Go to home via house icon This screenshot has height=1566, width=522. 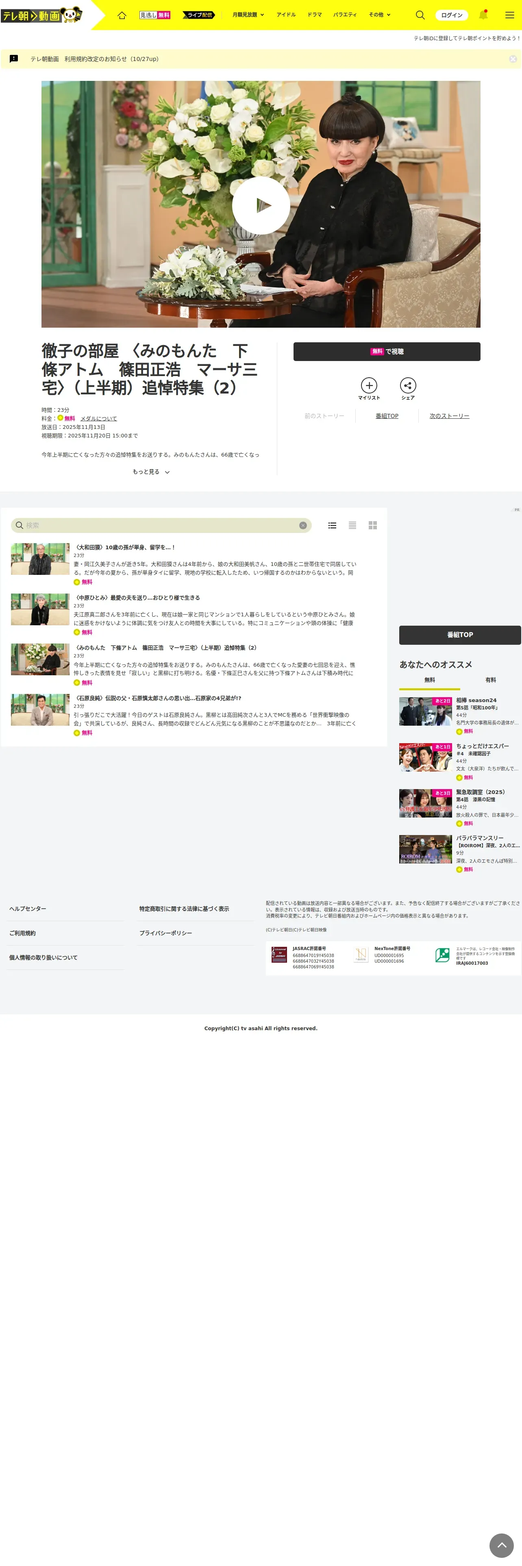tap(122, 15)
